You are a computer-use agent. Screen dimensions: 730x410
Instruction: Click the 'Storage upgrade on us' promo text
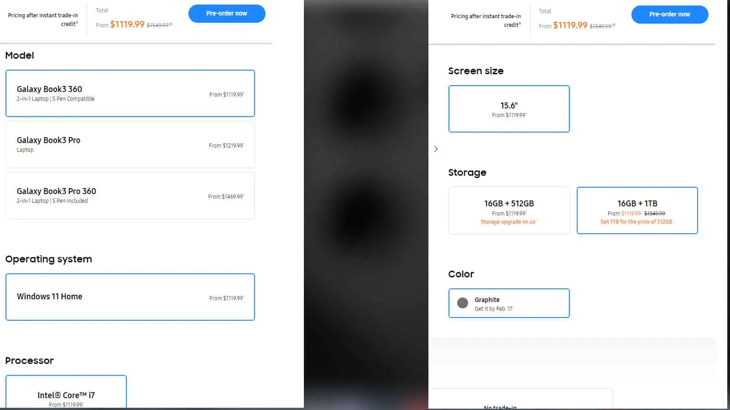[508, 222]
